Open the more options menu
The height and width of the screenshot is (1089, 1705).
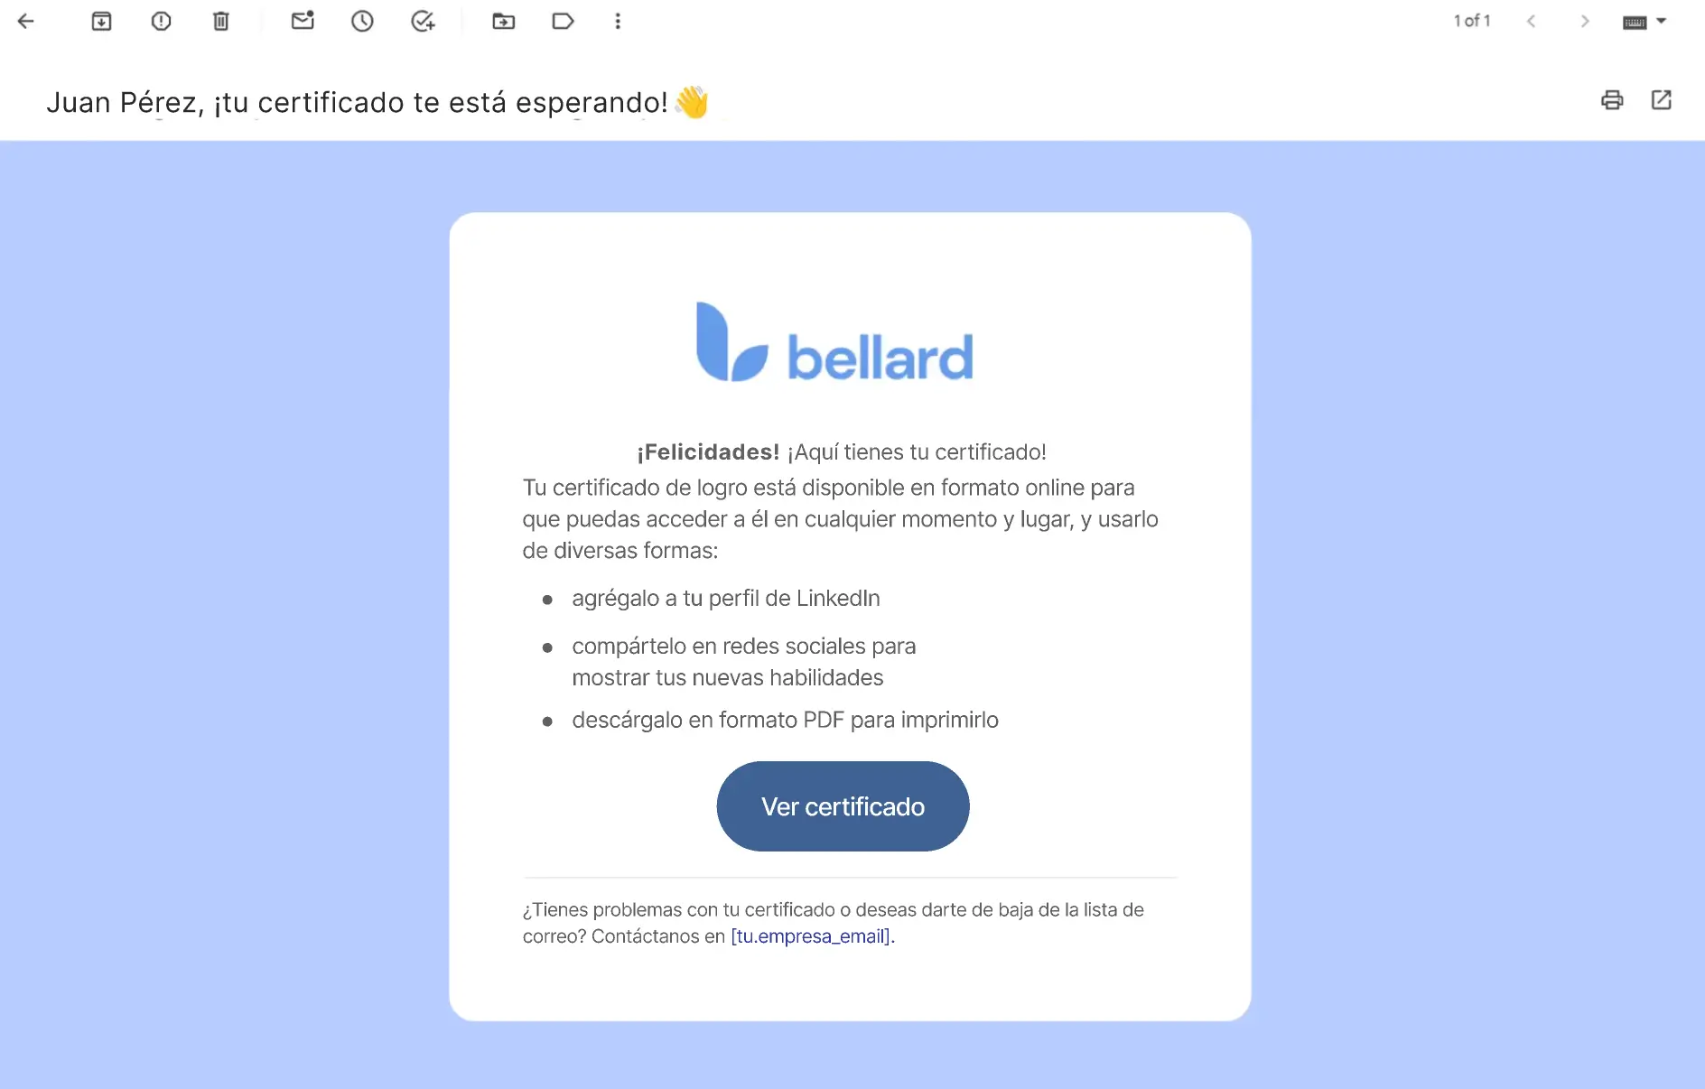[x=618, y=21]
